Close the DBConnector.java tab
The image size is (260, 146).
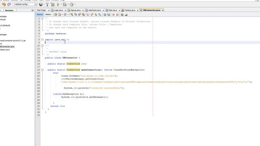tap(163, 10)
